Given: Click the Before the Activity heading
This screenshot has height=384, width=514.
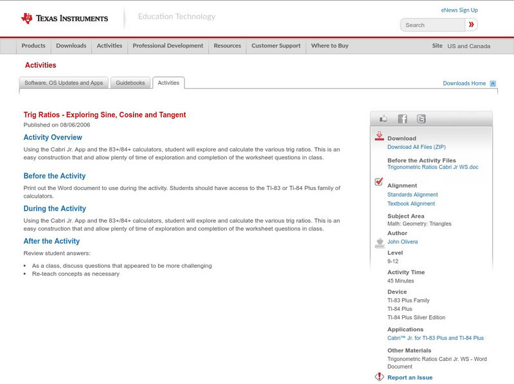Looking at the screenshot, I should (x=55, y=176).
